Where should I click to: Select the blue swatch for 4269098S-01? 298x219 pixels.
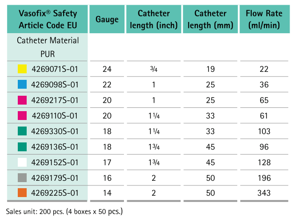point(22,85)
